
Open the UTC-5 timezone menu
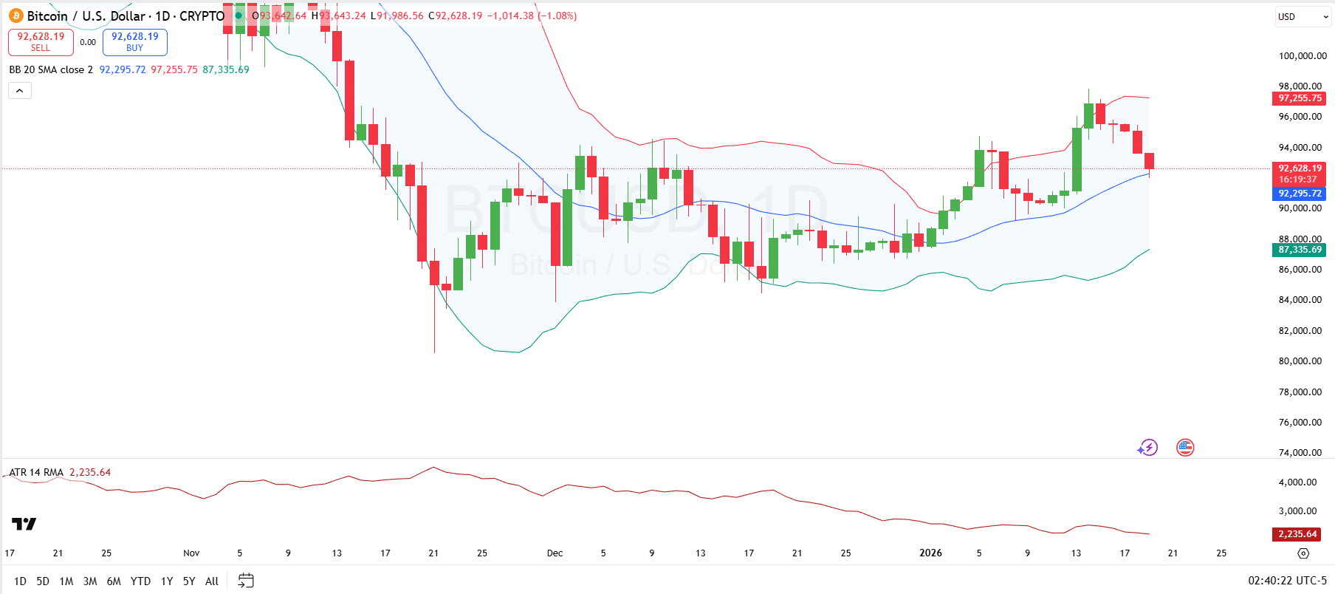[x=1287, y=581]
